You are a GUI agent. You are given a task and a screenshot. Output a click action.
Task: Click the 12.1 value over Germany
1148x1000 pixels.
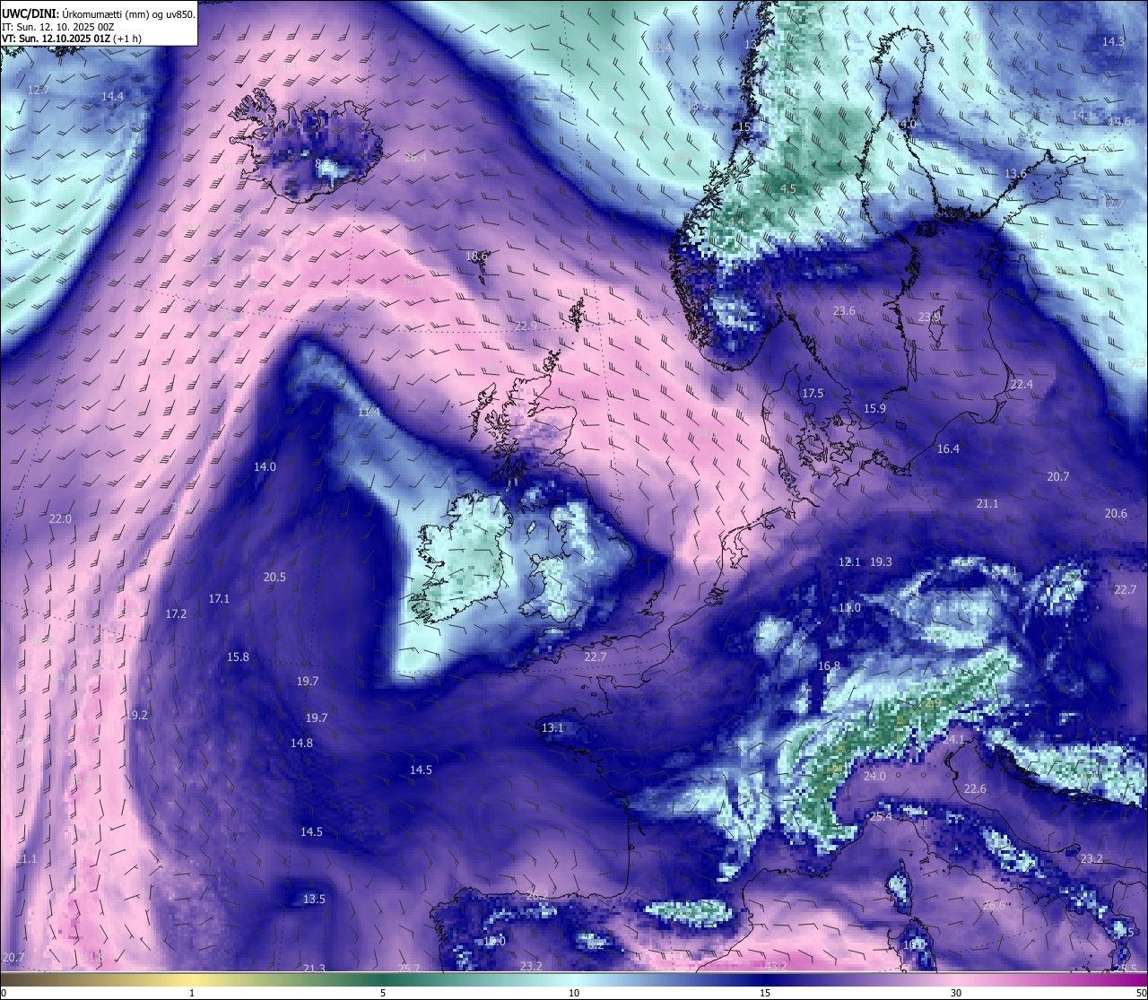click(x=849, y=561)
